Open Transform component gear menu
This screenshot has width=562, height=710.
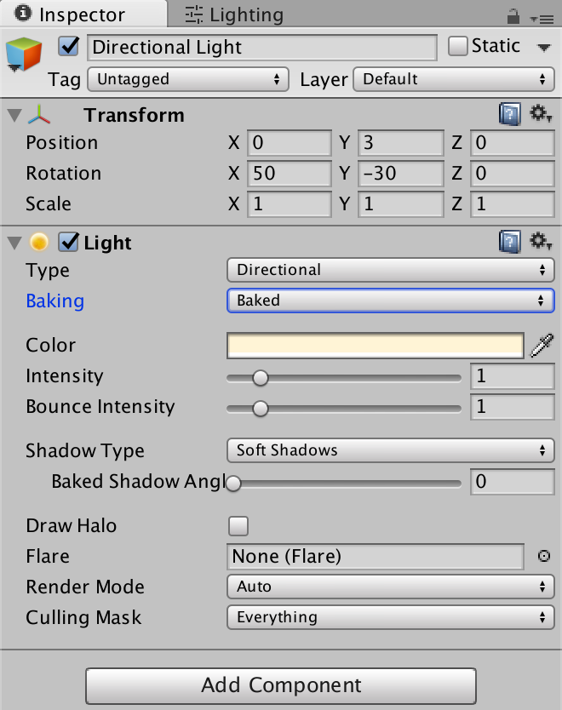pyautogui.click(x=541, y=113)
